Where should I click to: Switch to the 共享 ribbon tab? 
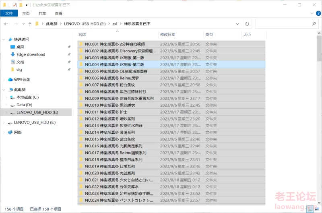(42, 13)
